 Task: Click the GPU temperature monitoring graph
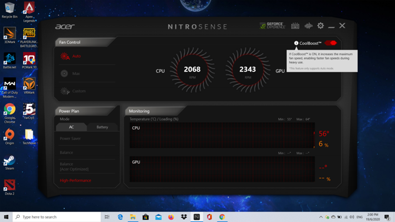click(222, 169)
